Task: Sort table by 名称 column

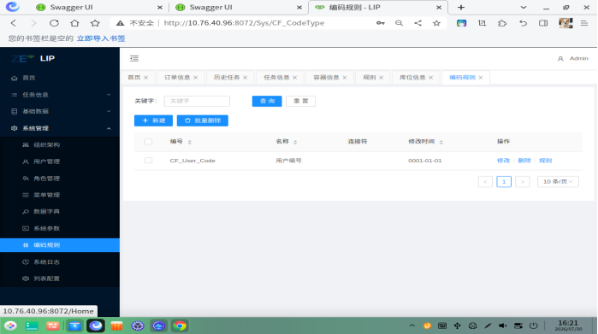Action: [x=295, y=142]
